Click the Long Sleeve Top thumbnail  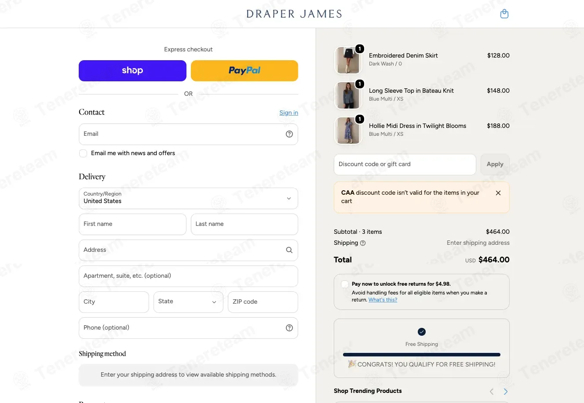347,95
